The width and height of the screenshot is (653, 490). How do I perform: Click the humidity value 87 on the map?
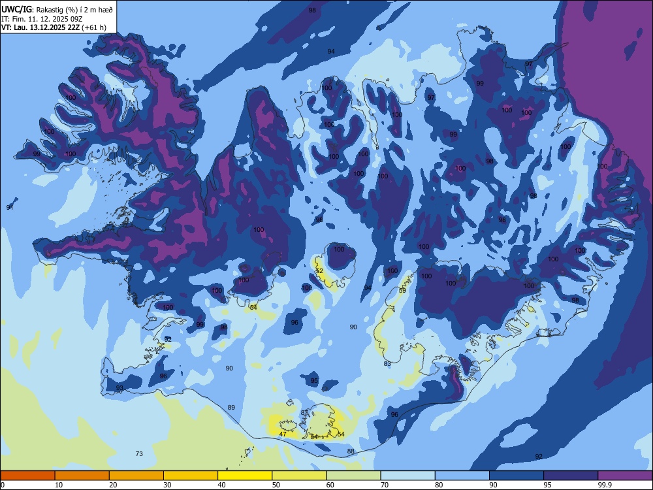304,412
